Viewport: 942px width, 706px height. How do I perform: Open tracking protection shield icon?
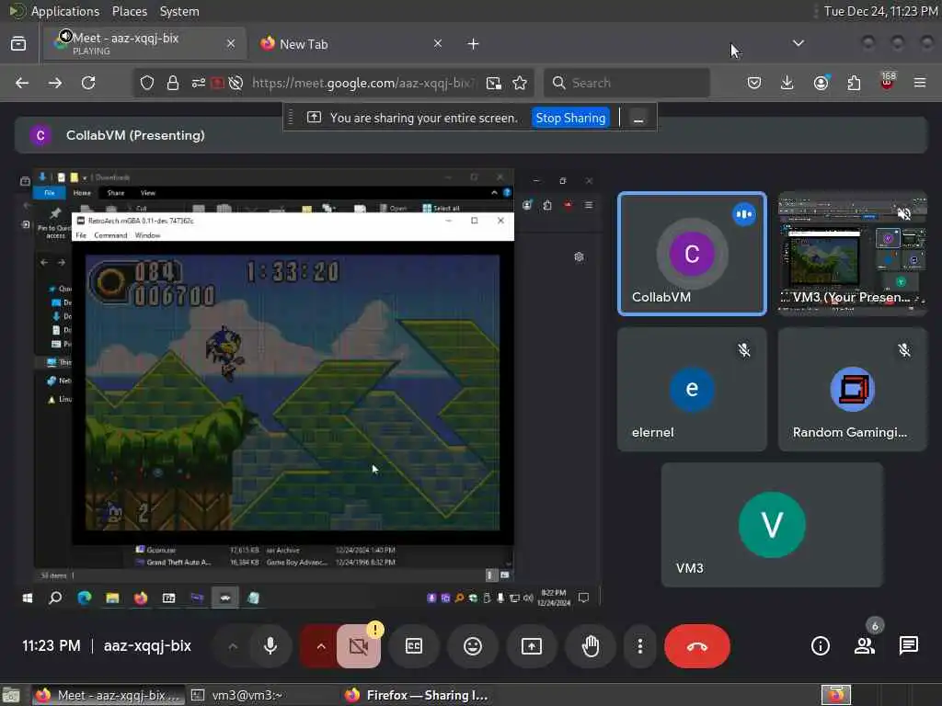(x=146, y=83)
